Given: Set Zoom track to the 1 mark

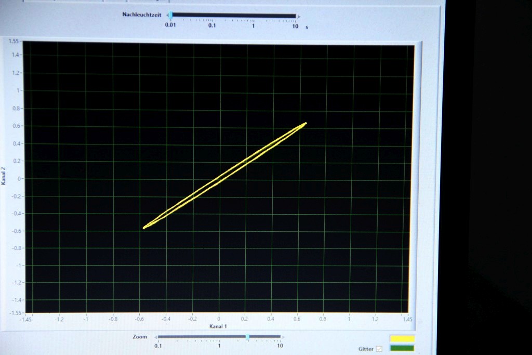Looking at the screenshot, I should [219, 337].
